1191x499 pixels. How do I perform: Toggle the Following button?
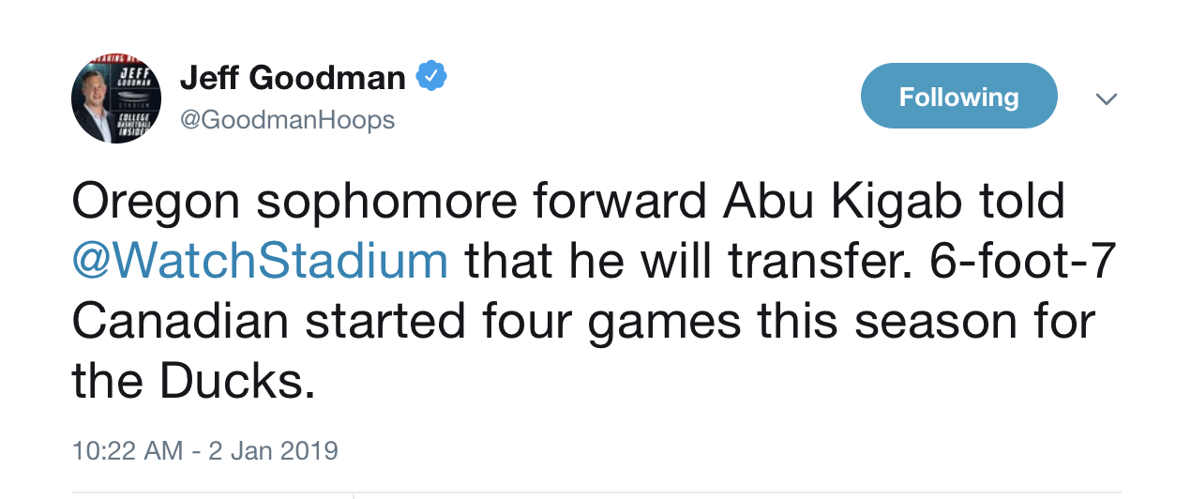[958, 96]
